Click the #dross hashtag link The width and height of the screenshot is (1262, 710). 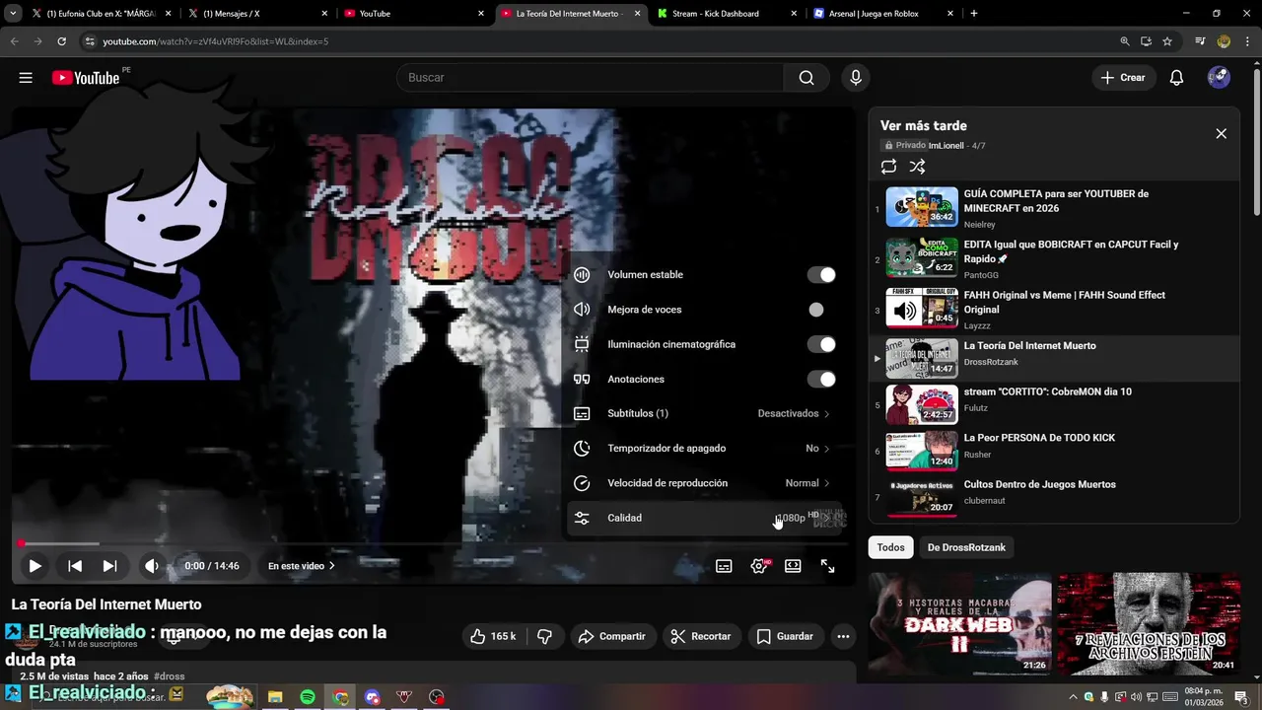(x=170, y=676)
